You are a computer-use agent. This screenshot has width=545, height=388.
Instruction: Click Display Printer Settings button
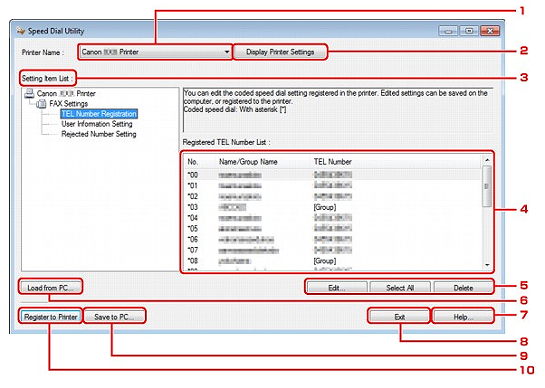click(x=280, y=52)
